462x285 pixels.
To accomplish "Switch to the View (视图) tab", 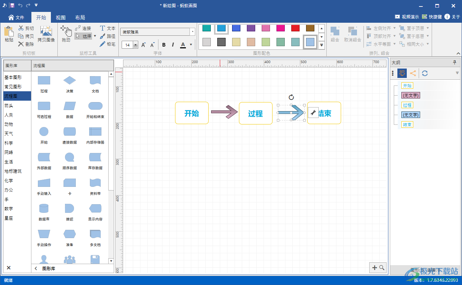I will [61, 17].
